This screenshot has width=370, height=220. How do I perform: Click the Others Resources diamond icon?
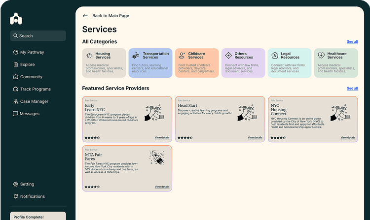(x=228, y=55)
